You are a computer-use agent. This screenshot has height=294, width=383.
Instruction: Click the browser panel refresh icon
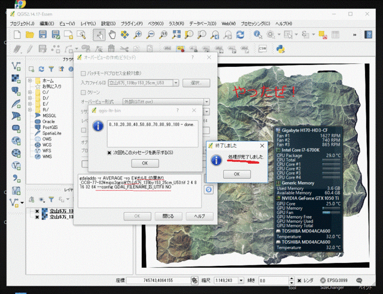coord(41,69)
